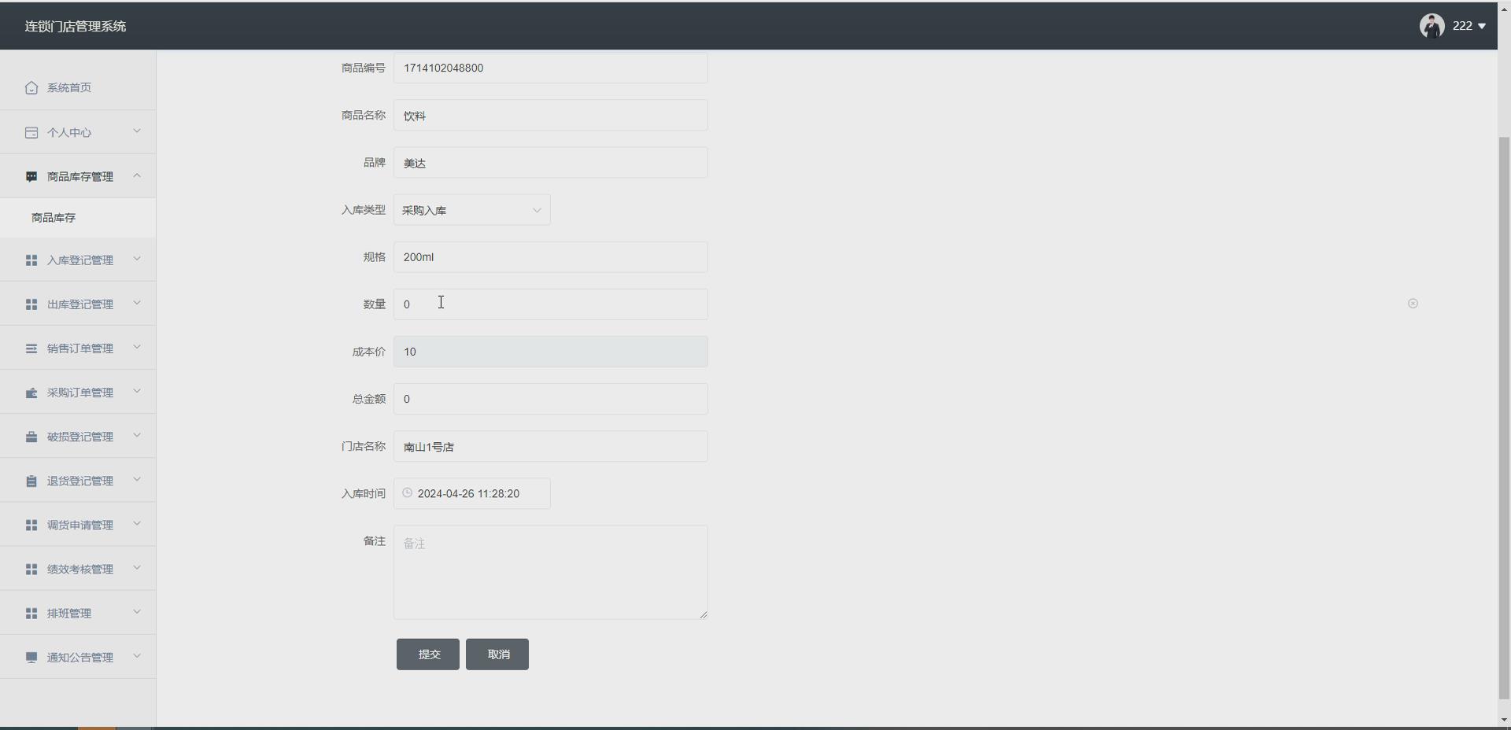This screenshot has height=730, width=1511.
Task: Click the 备注 textarea
Action: tap(551, 573)
